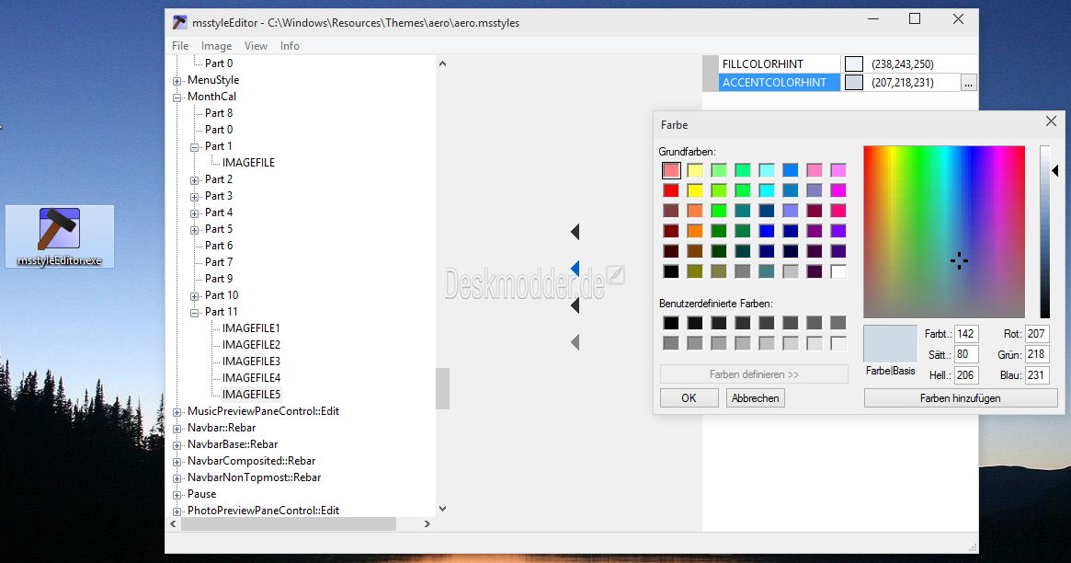The height and width of the screenshot is (563, 1071).
Task: Collapse the MonthCal tree node
Action: [177, 97]
